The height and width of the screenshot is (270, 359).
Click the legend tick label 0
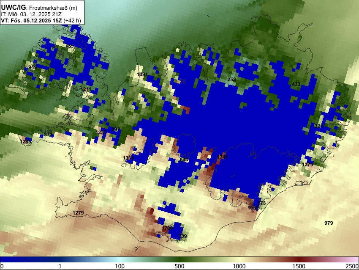[2, 266]
